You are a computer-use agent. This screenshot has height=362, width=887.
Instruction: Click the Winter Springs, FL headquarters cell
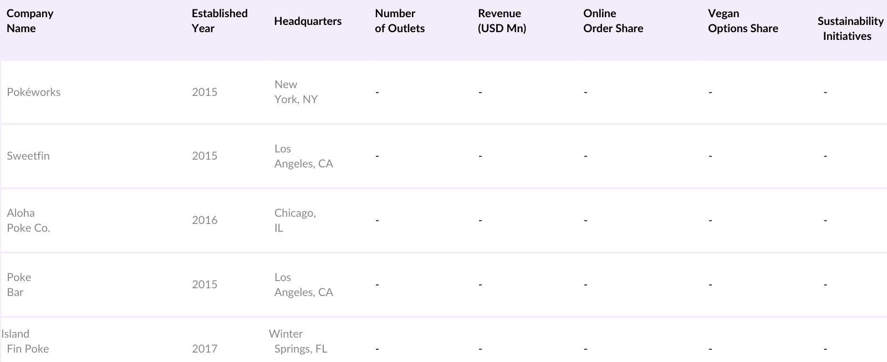pyautogui.click(x=299, y=341)
